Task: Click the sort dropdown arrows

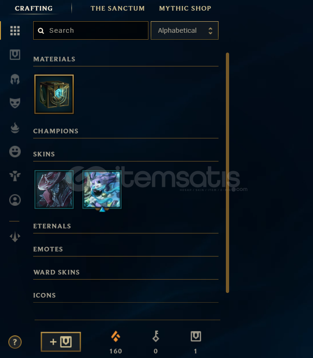Action: (x=210, y=30)
